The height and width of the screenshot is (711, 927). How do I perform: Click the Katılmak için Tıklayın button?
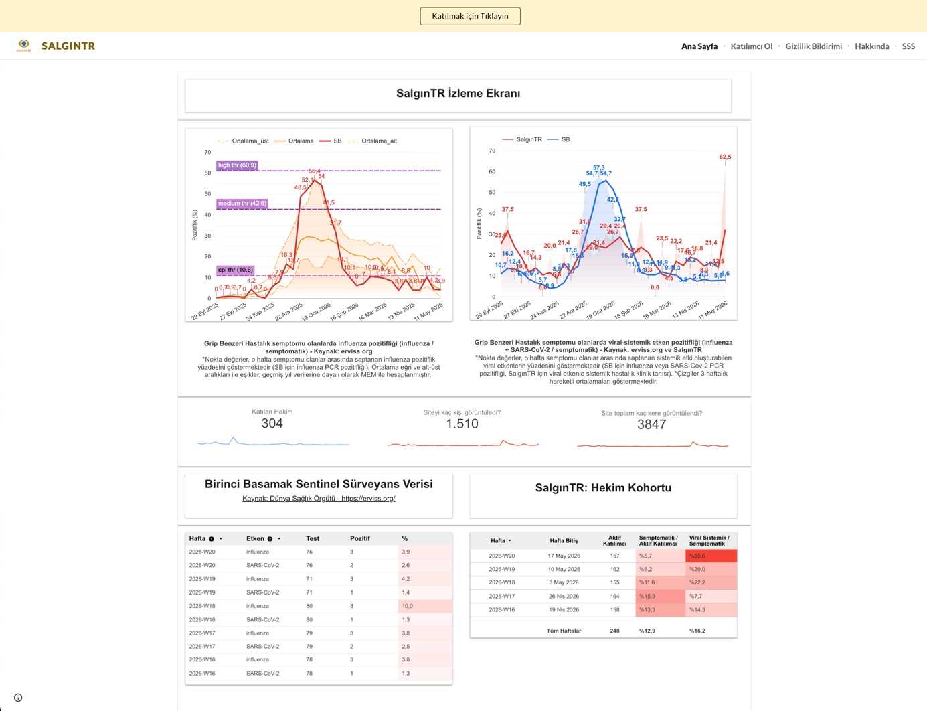tap(470, 16)
